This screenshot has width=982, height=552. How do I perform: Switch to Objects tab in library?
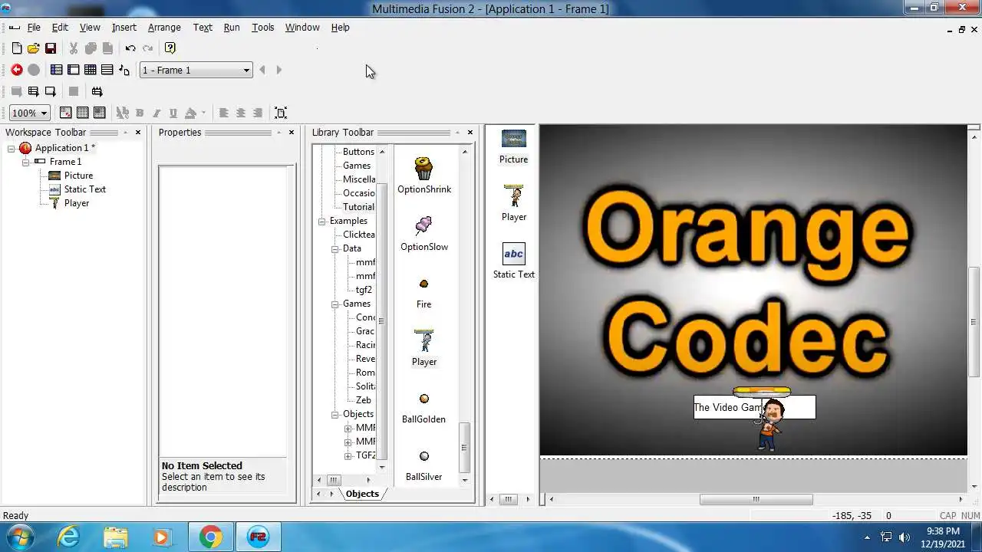pos(362,494)
